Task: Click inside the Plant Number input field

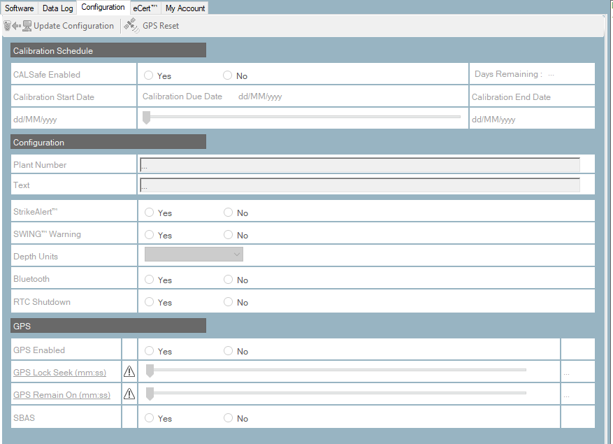Action: [360, 164]
